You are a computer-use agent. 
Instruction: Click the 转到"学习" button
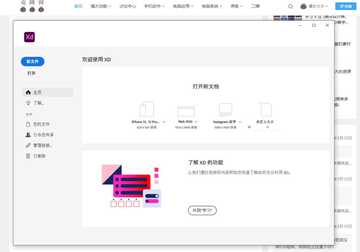coord(202,210)
